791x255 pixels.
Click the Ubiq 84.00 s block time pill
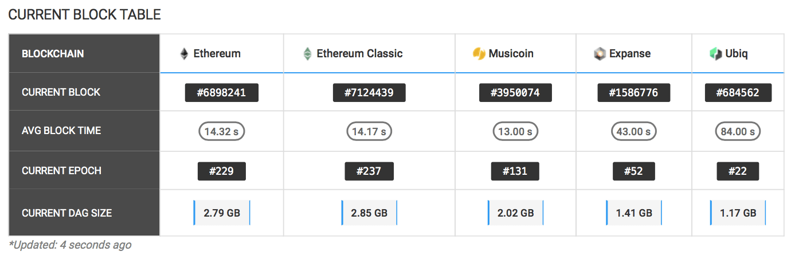point(738,131)
